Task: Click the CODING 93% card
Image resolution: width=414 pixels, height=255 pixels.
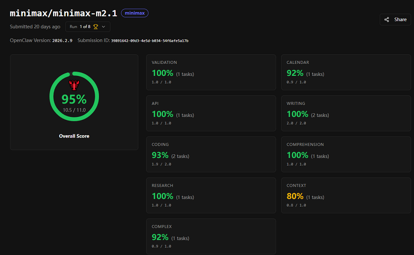Action: [x=211, y=154]
